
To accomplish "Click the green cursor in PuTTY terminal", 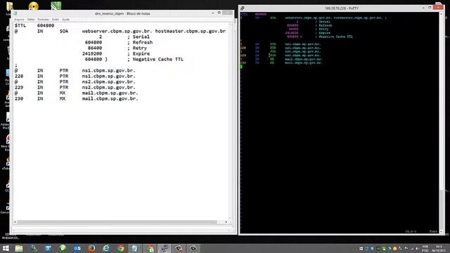I will coord(241,67).
